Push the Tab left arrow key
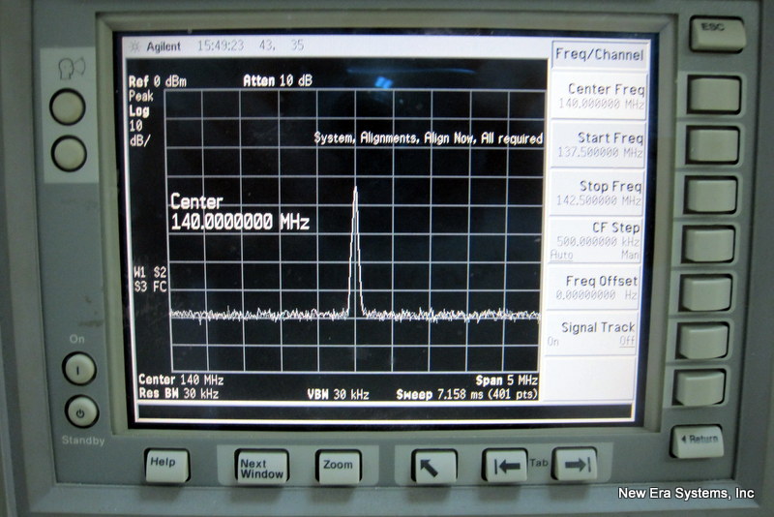Image resolution: width=774 pixels, height=517 pixels. pos(504,465)
